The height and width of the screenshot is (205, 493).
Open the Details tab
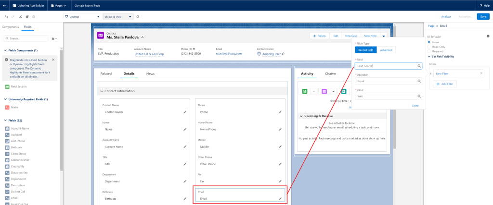pyautogui.click(x=129, y=73)
